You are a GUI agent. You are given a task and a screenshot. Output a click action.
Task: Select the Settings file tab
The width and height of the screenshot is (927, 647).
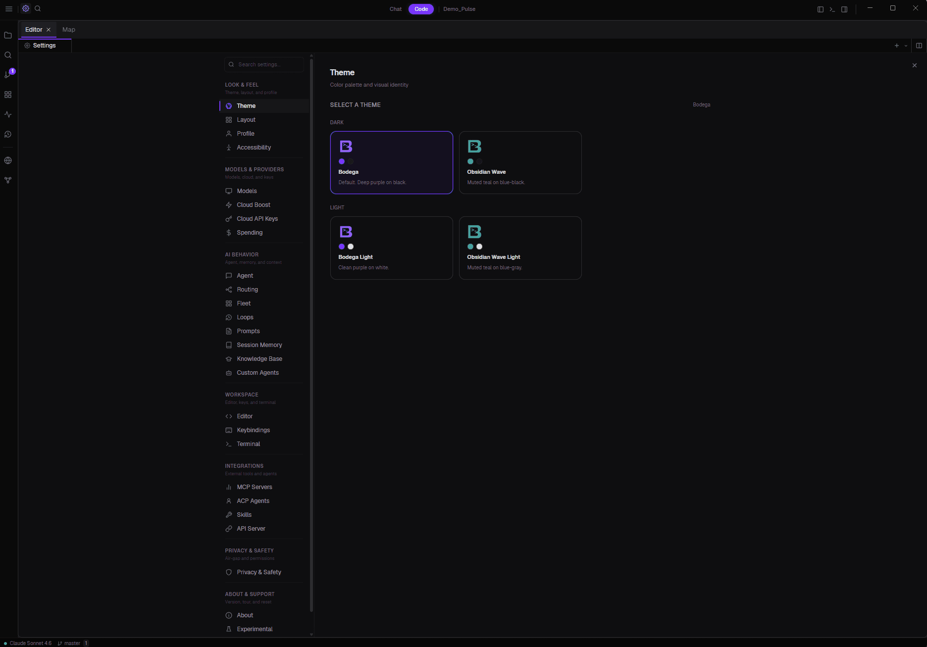click(x=45, y=46)
